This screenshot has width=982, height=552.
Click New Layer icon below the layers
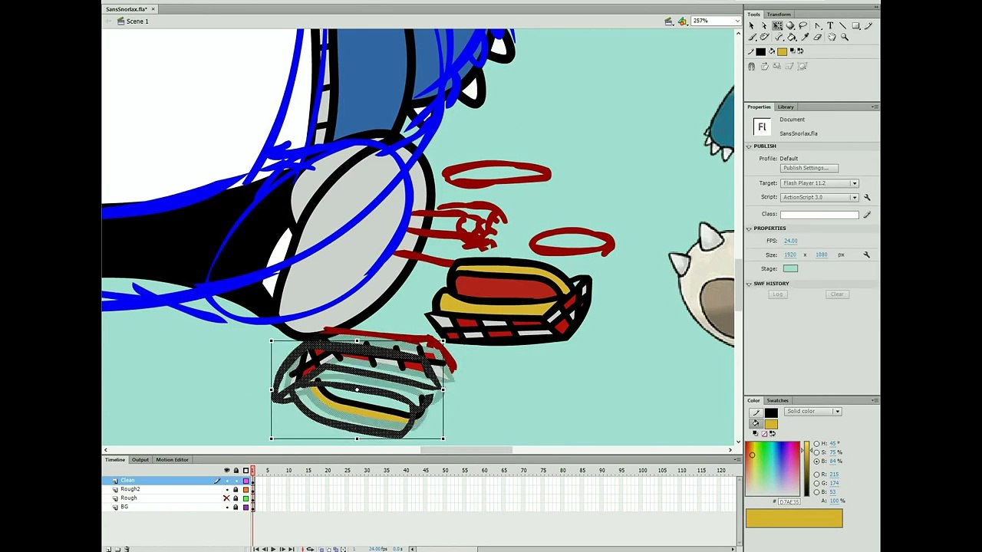[108, 549]
